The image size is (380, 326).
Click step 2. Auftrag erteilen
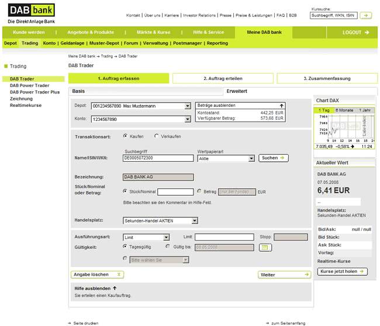point(223,78)
